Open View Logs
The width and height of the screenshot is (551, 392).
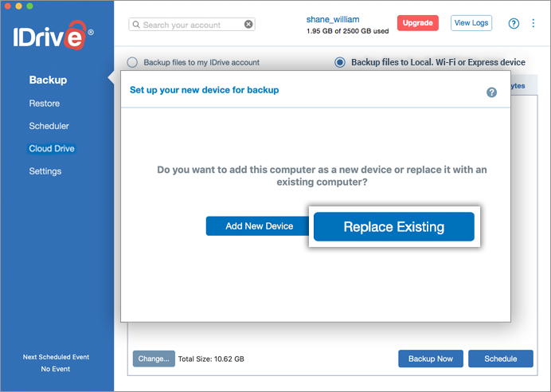point(471,23)
